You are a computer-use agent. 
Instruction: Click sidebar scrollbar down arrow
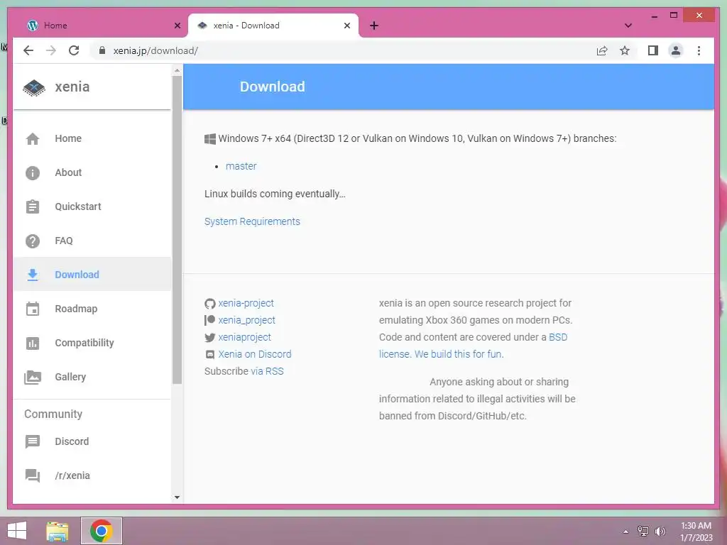[177, 497]
